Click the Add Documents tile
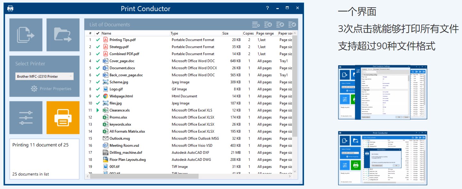Screen dimensions: 462x189 pyautogui.click(x=26, y=35)
